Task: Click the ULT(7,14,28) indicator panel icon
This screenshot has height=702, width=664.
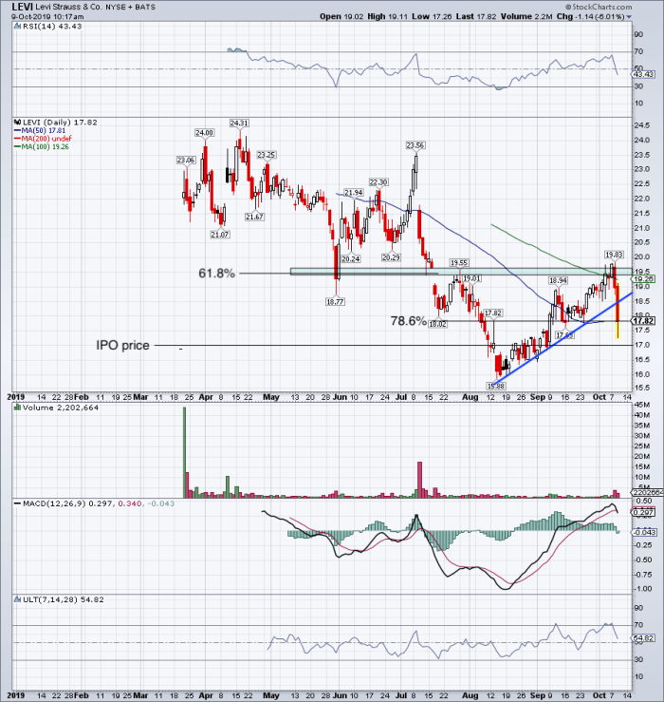Action: tap(17, 599)
